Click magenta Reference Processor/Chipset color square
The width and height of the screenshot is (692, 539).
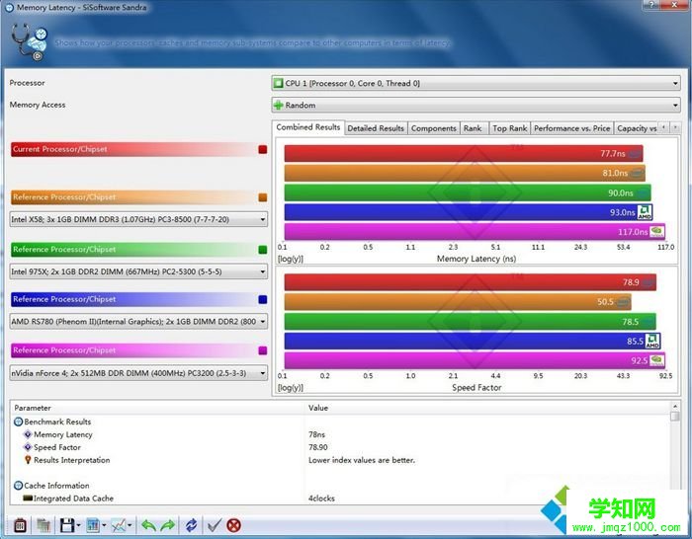pos(263,350)
